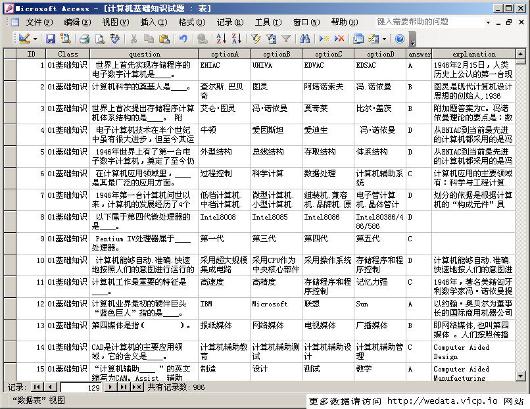Print the datasheet with printer icon
Screen dimensions: 530x409
coord(84,39)
